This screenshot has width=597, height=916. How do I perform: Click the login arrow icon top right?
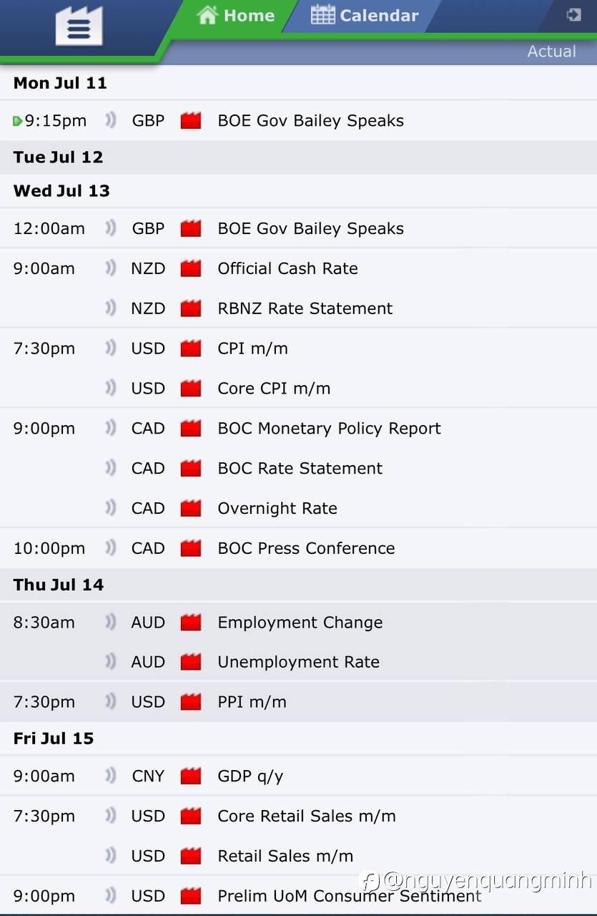click(573, 14)
